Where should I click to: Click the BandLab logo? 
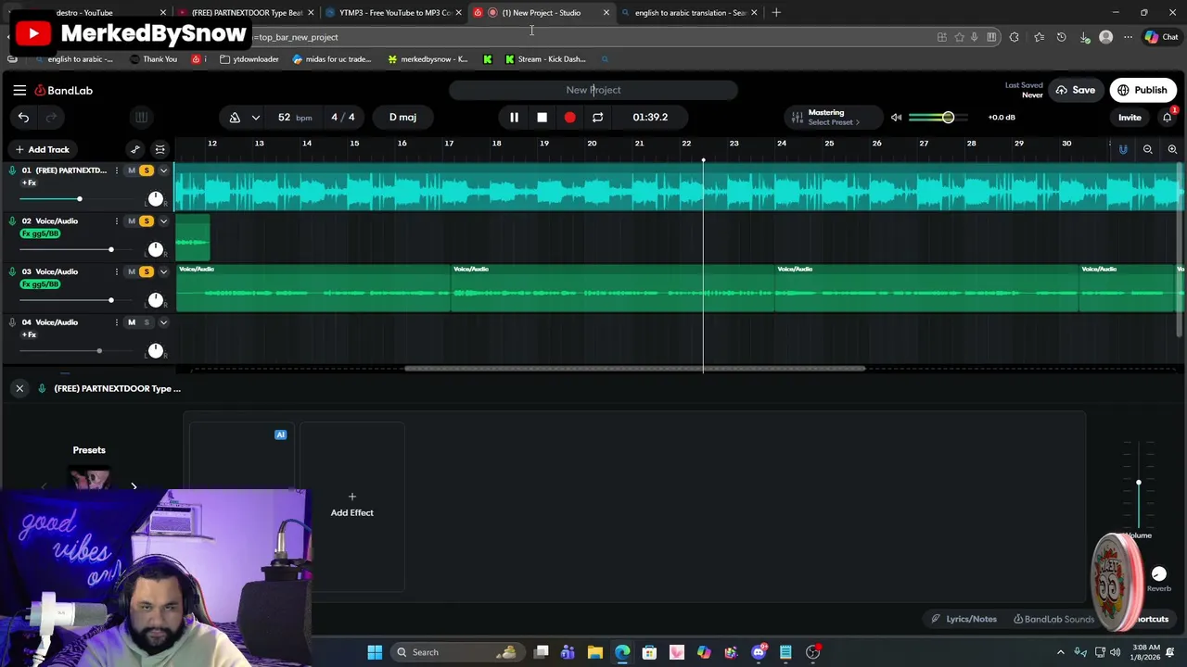tap(64, 90)
